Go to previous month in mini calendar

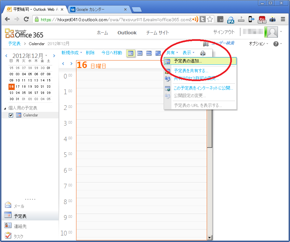[x=6, y=56]
